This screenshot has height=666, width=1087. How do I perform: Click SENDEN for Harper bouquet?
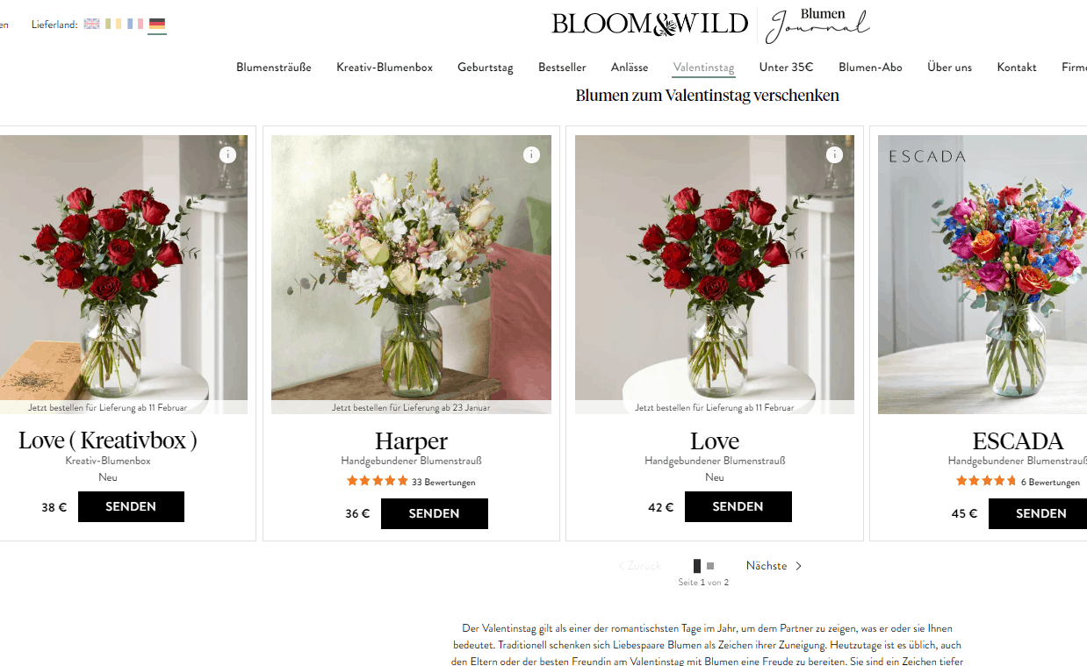[x=435, y=513]
